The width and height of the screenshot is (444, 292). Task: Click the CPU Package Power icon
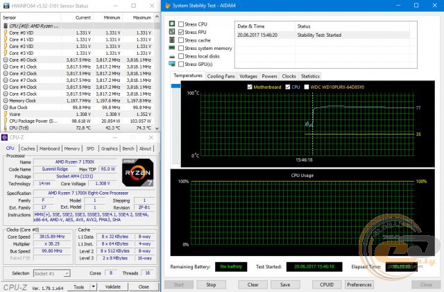point(6,121)
